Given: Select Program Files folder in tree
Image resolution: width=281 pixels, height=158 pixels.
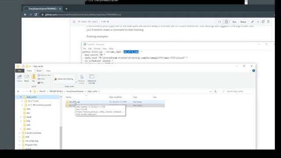Looking at the screenshot, I should click(x=31, y=145).
